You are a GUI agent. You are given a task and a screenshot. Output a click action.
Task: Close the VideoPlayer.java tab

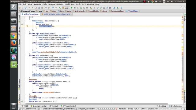[x=39, y=14]
